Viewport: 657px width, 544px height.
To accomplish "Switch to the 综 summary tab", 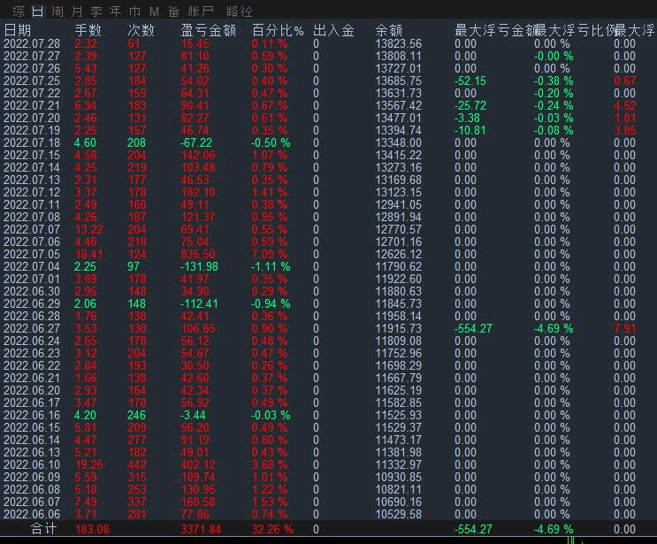I will [18, 11].
